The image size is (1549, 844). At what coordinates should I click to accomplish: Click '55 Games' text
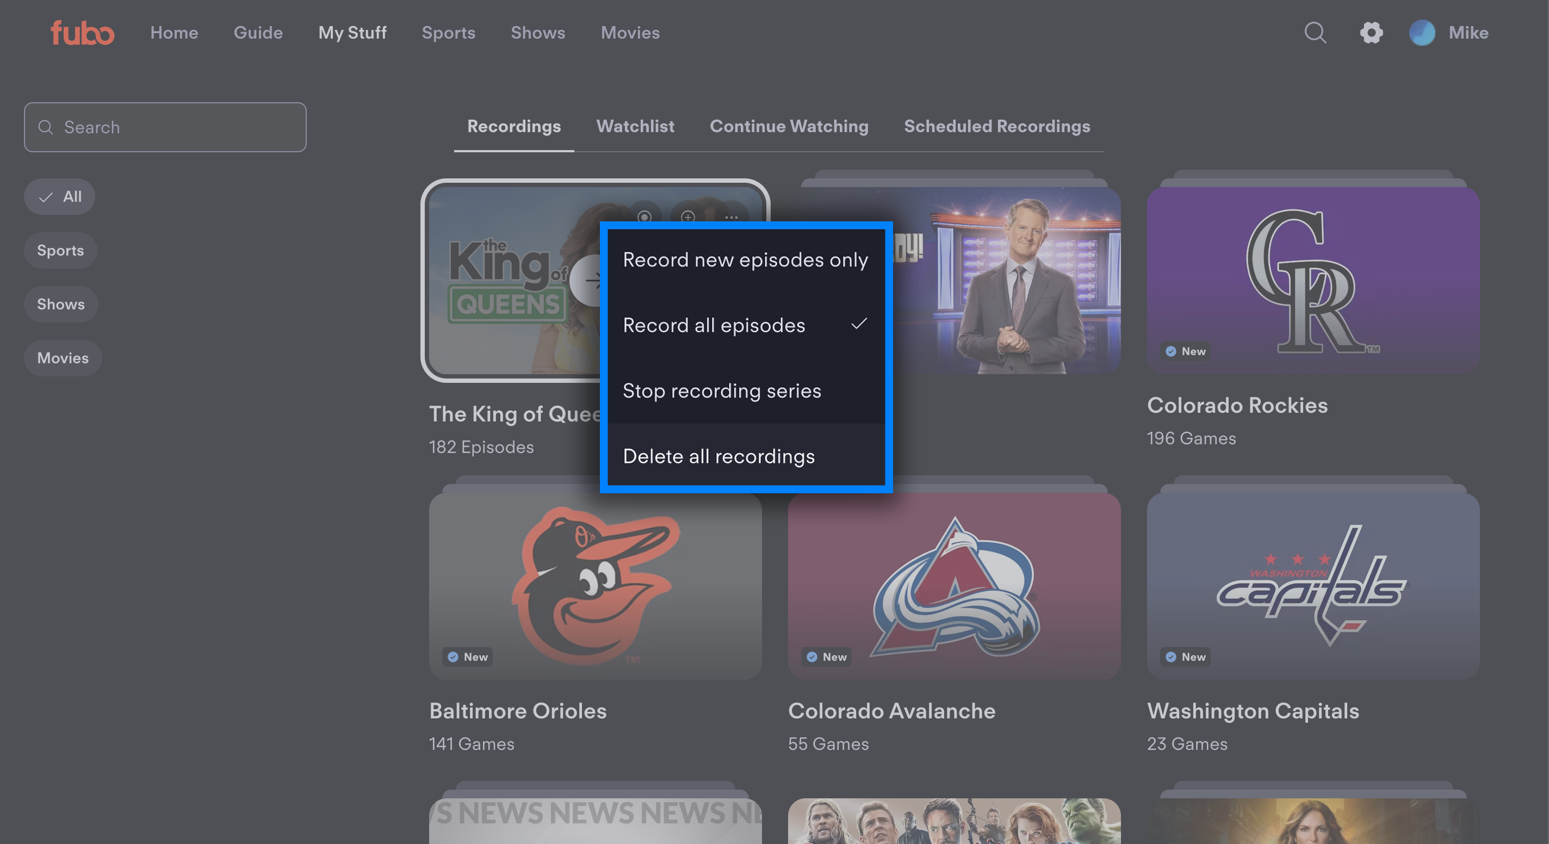pos(828,744)
